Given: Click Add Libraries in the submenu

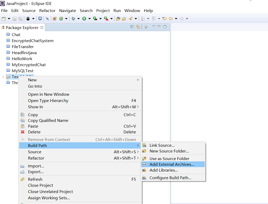Looking at the screenshot, I should [163, 170].
